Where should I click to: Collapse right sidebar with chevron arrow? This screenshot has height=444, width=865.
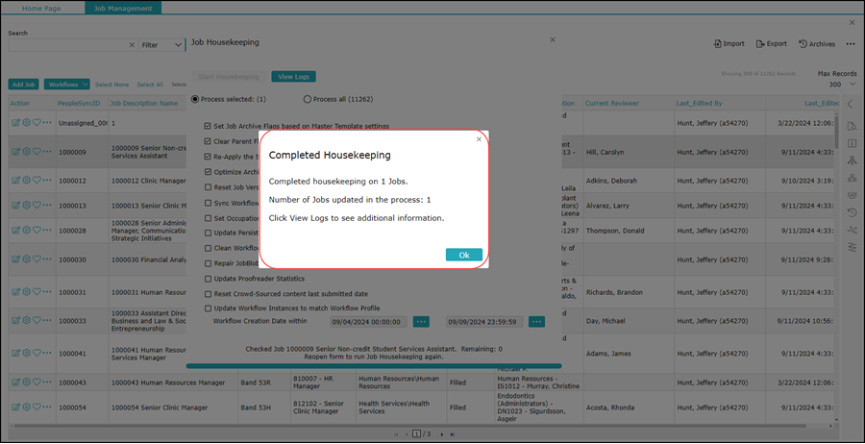click(850, 104)
